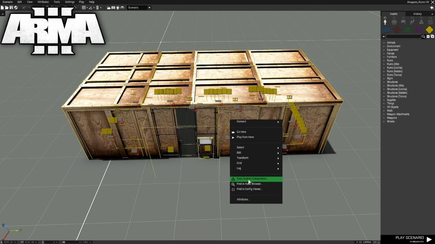The width and height of the screenshot is (435, 244).
Task: Open the Attributes menu
Action: [43, 2]
